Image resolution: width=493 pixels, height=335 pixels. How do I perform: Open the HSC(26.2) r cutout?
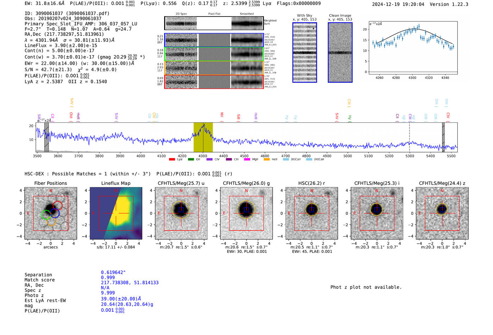tap(312, 213)
